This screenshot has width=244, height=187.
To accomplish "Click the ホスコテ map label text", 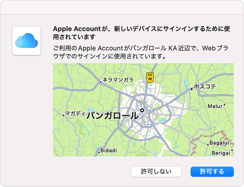I will (x=205, y=86).
